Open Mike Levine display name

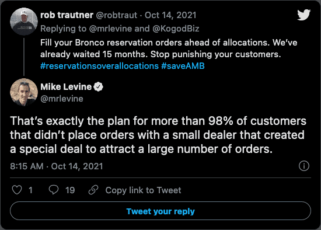66,87
